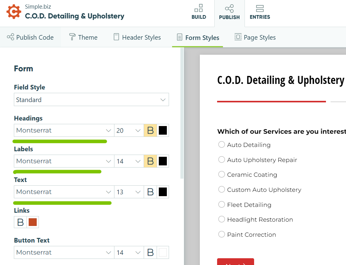Open the Button Text font dropdown
Image resolution: width=346 pixels, height=265 pixels.
point(64,252)
